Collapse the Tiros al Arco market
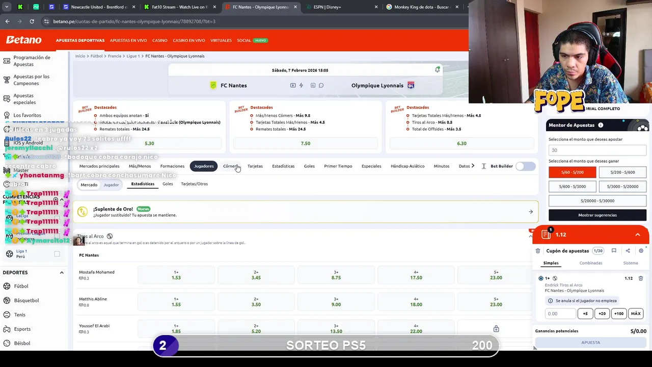This screenshot has height=367, width=652. (530, 236)
